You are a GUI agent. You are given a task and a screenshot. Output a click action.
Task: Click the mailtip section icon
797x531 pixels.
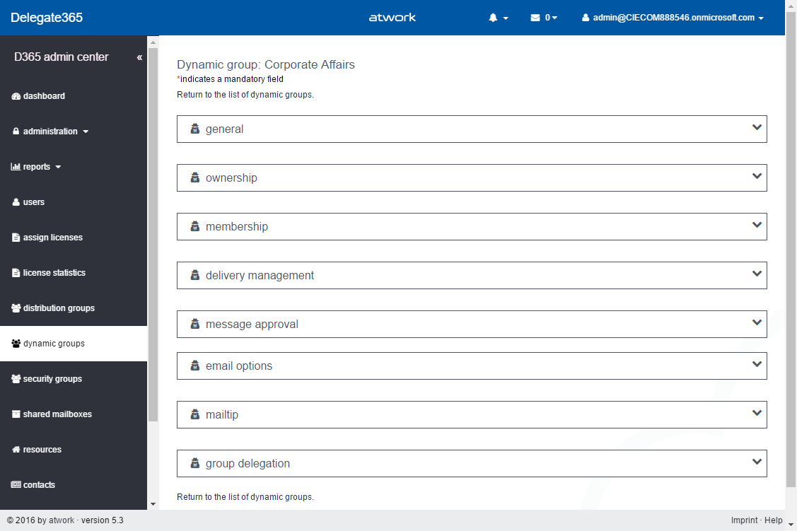coord(194,414)
